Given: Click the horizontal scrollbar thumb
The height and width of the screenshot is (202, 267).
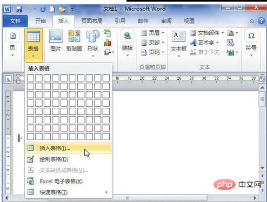Looking at the screenshot, I should click(x=128, y=198).
